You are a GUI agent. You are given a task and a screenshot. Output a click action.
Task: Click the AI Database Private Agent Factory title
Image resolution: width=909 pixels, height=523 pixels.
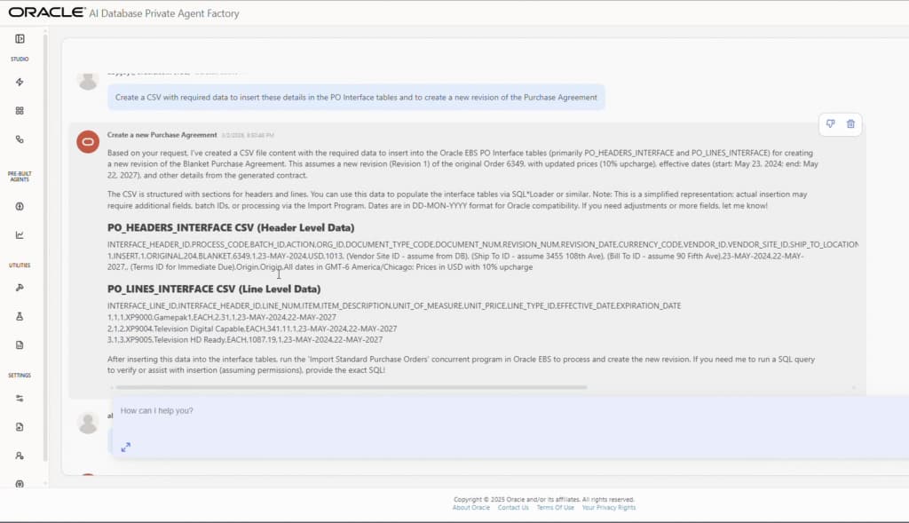pyautogui.click(x=164, y=12)
